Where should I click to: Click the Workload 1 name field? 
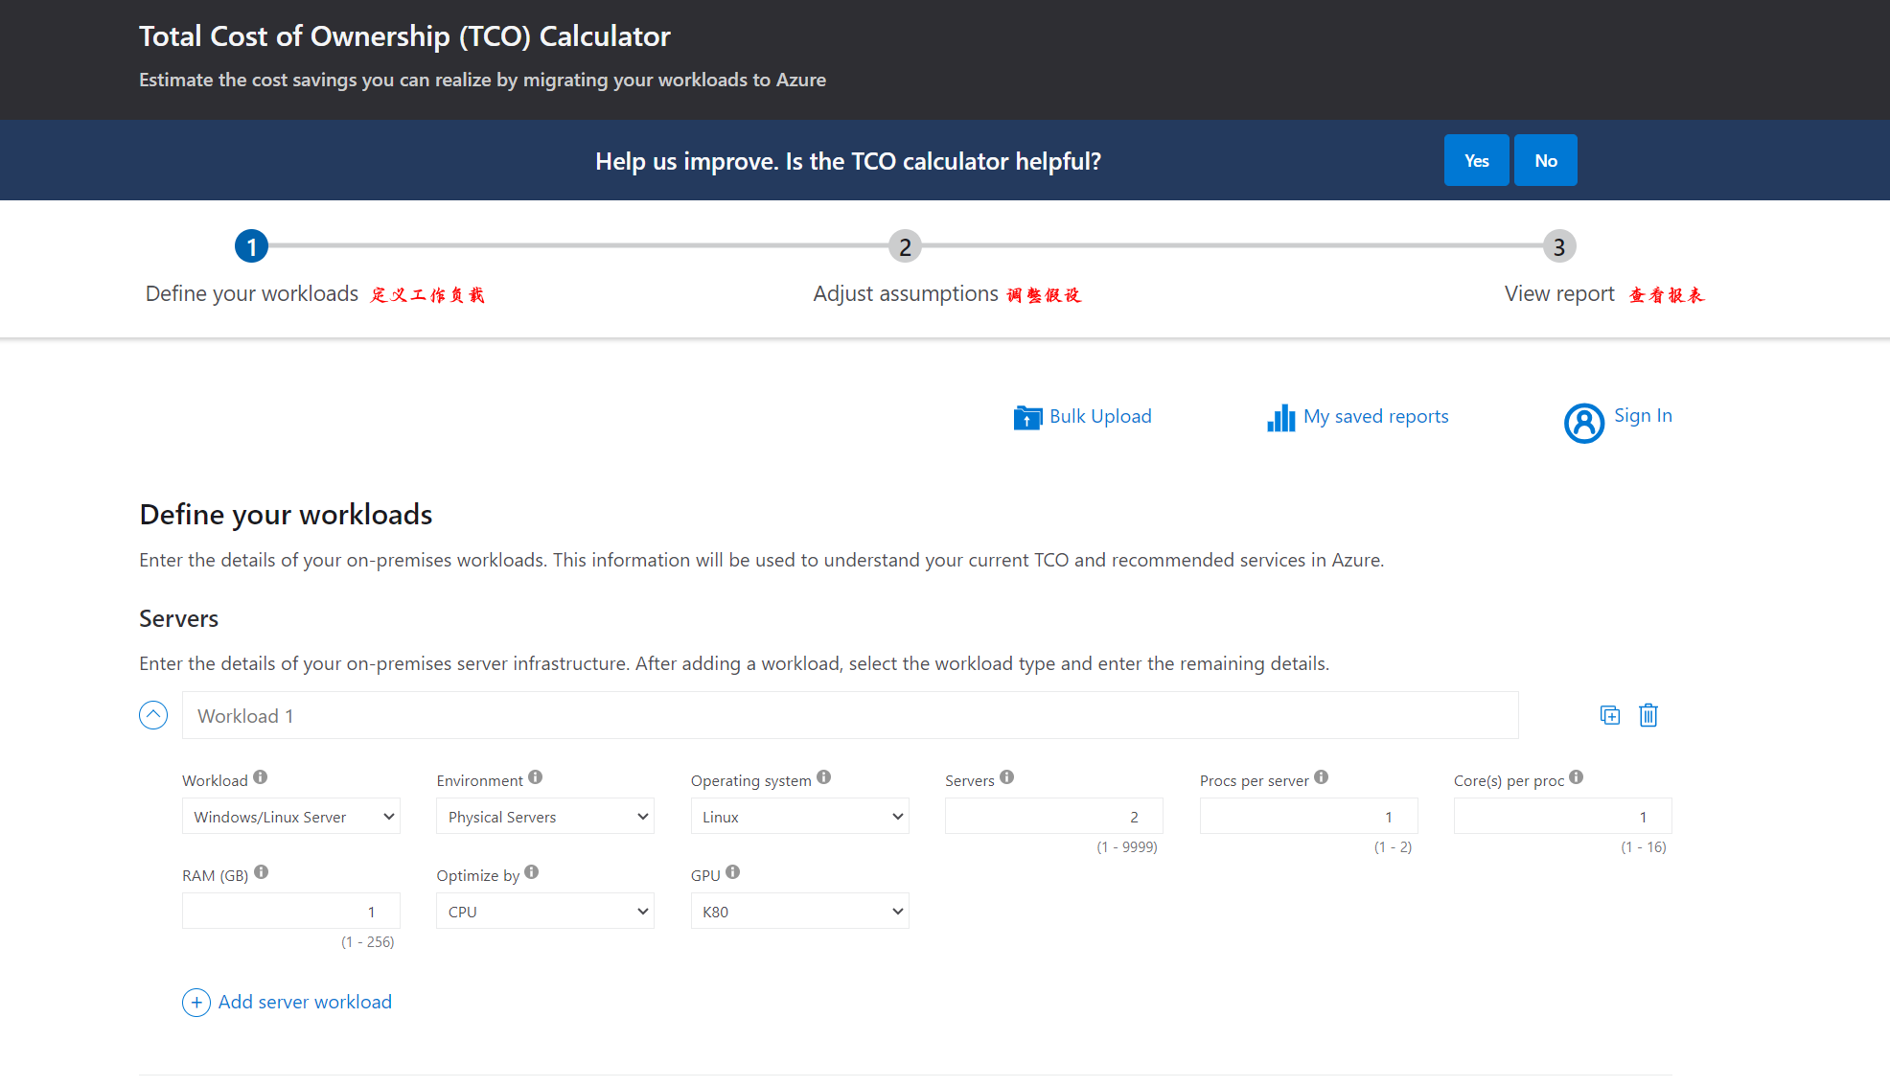pyautogui.click(x=849, y=716)
